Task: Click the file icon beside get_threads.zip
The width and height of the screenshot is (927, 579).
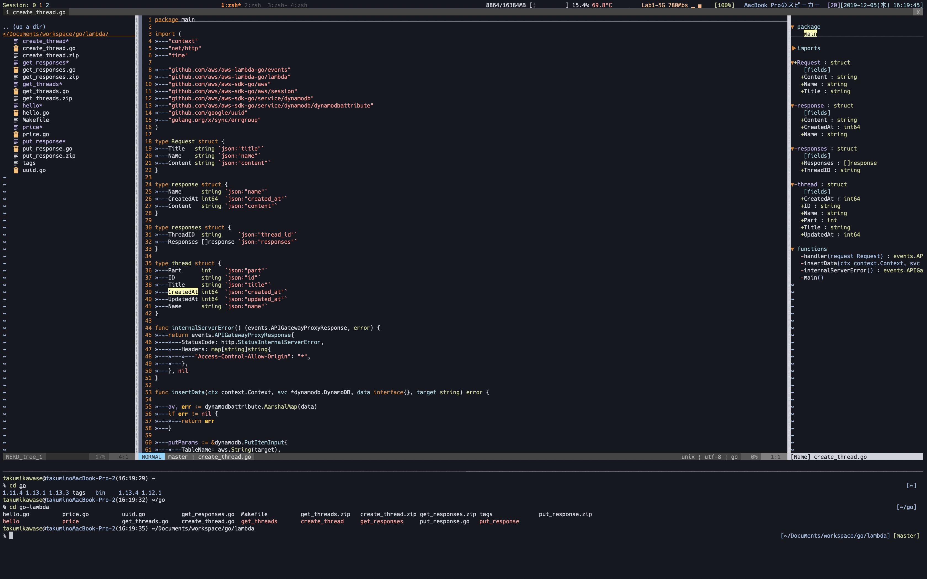Action: pyautogui.click(x=16, y=98)
